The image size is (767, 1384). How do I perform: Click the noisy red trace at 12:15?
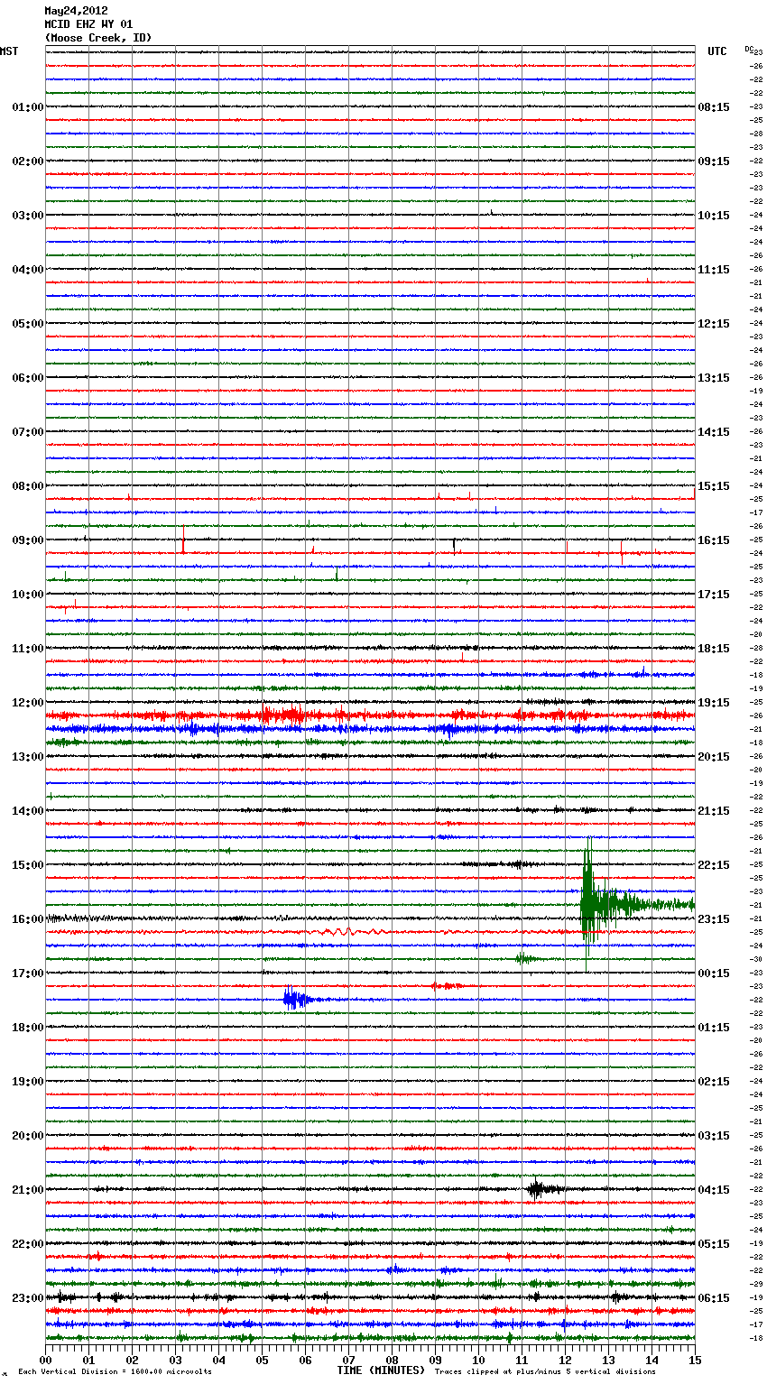tap(370, 715)
